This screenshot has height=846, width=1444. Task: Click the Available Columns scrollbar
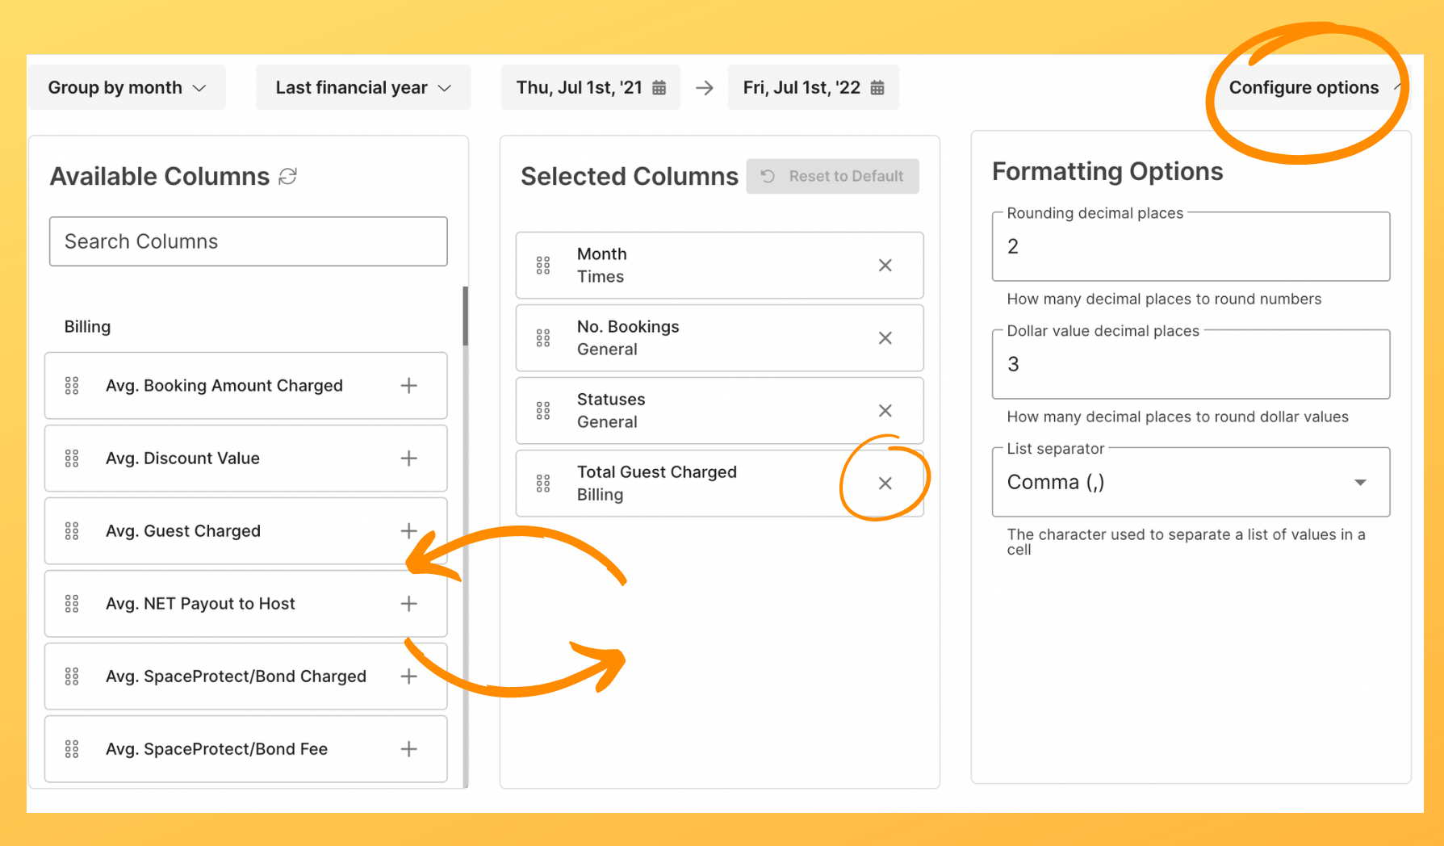pos(466,316)
